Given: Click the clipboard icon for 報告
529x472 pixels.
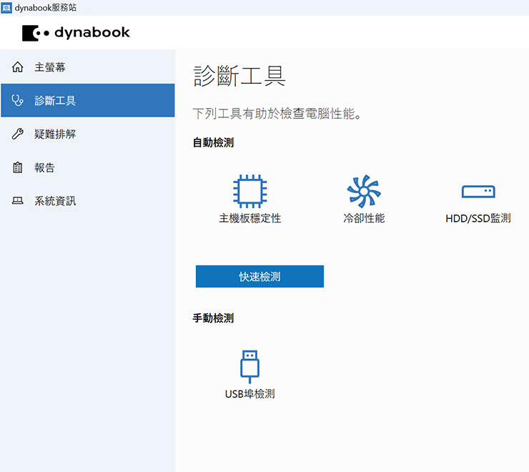Looking at the screenshot, I should [18, 167].
